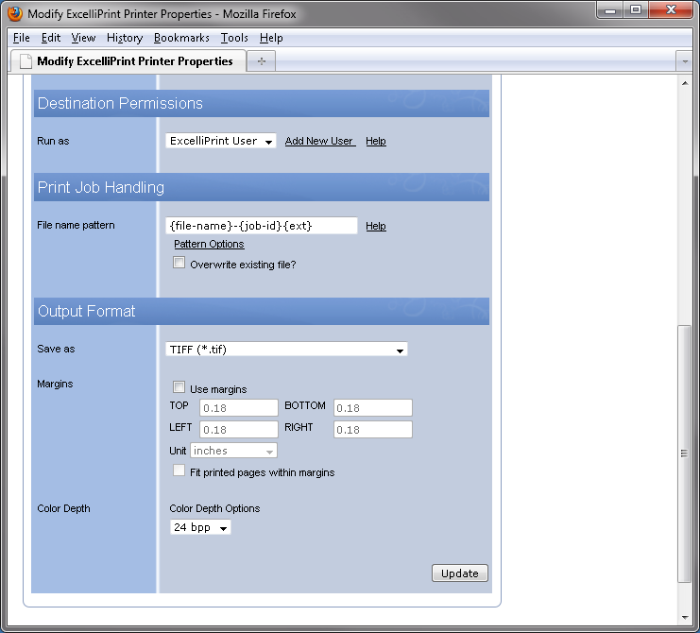Select the Modify ExcelliPrint Printer Properties tab

[x=128, y=61]
